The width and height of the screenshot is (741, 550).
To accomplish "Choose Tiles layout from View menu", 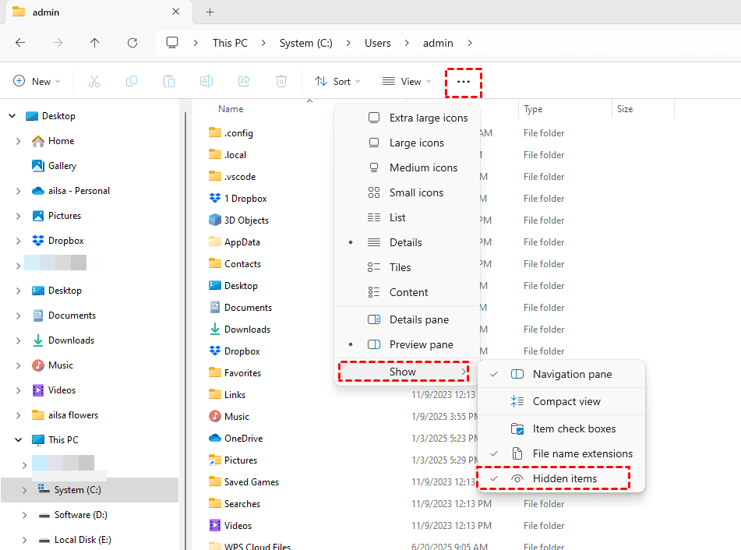I will [400, 267].
